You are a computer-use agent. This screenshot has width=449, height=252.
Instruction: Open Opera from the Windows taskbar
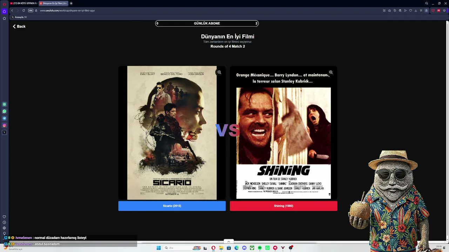coord(213,248)
